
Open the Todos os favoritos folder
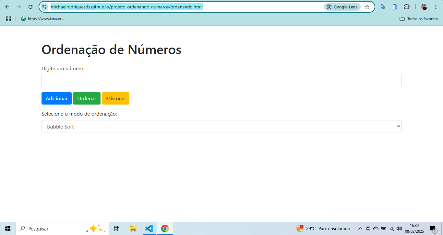pos(419,19)
